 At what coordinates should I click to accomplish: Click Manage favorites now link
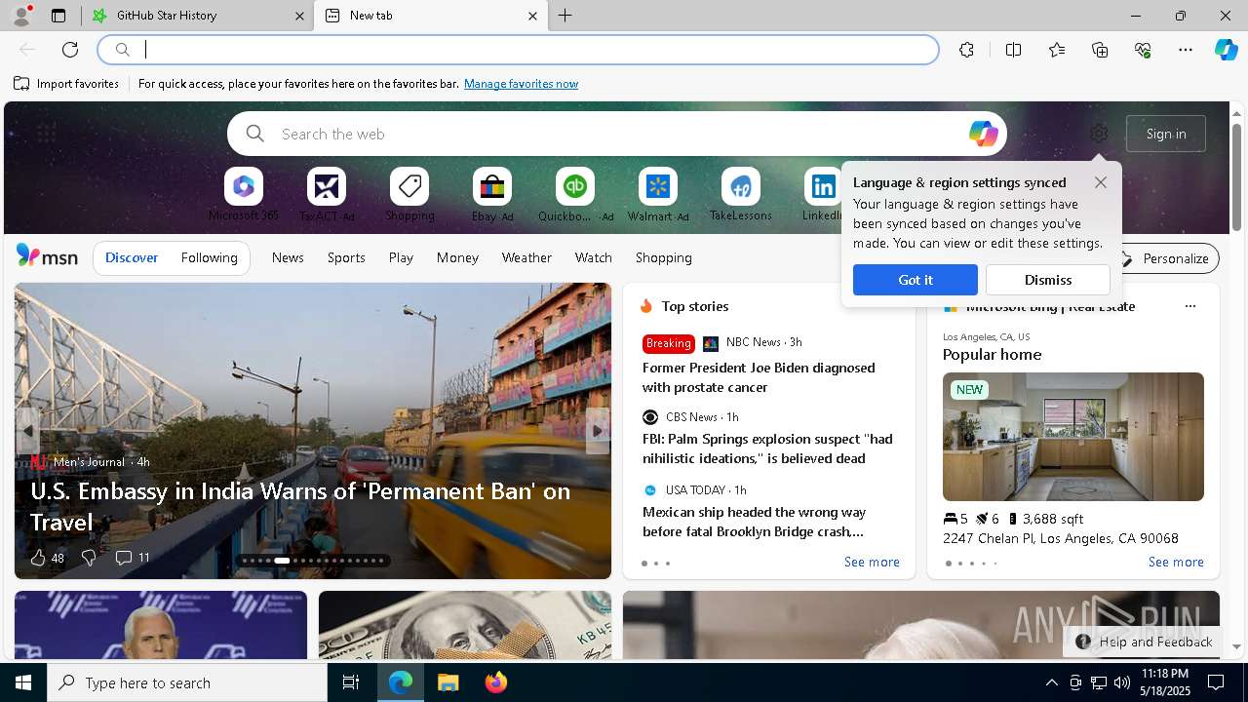pyautogui.click(x=521, y=84)
